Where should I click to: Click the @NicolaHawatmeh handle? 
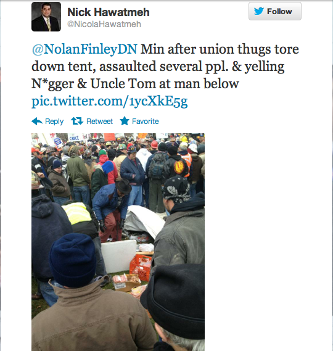point(104,24)
